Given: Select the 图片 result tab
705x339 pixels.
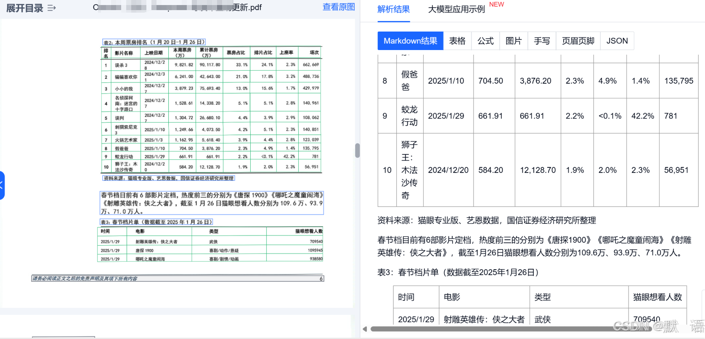Looking at the screenshot, I should [x=514, y=41].
